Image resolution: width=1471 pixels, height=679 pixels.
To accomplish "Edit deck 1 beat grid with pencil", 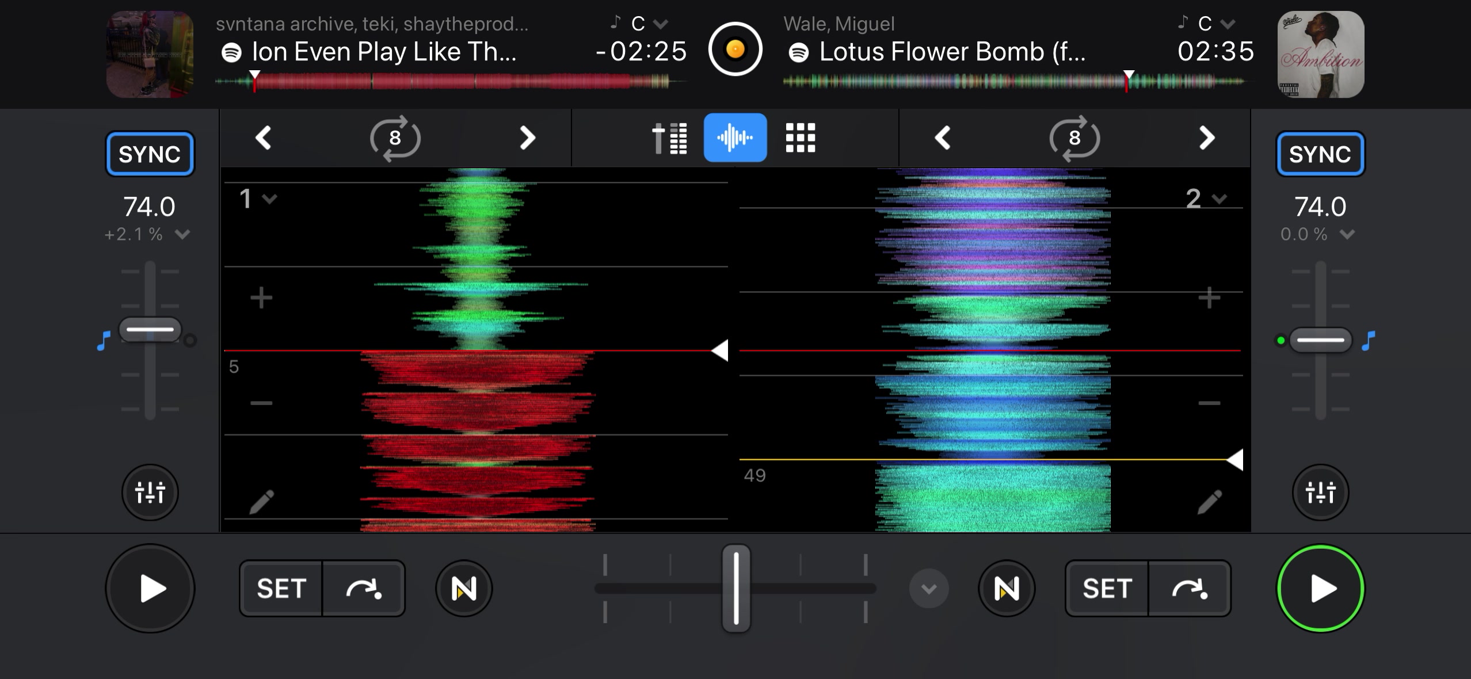I will 262,501.
